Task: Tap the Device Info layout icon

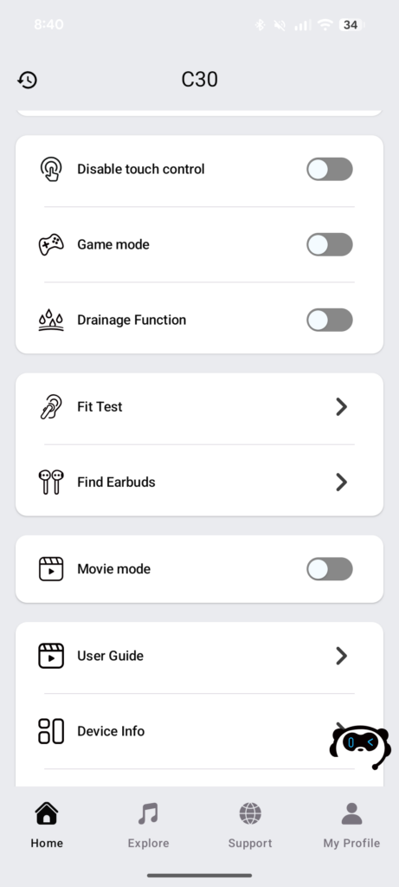Action: point(51,731)
